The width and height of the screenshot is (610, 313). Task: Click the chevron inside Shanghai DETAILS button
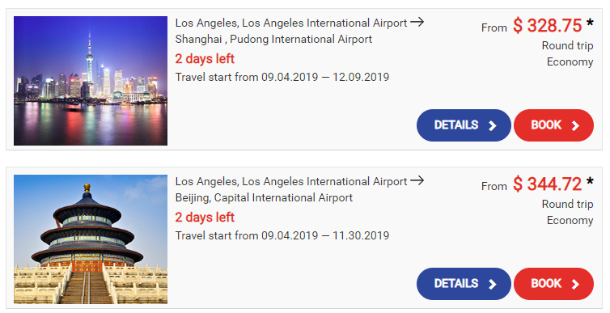click(493, 125)
